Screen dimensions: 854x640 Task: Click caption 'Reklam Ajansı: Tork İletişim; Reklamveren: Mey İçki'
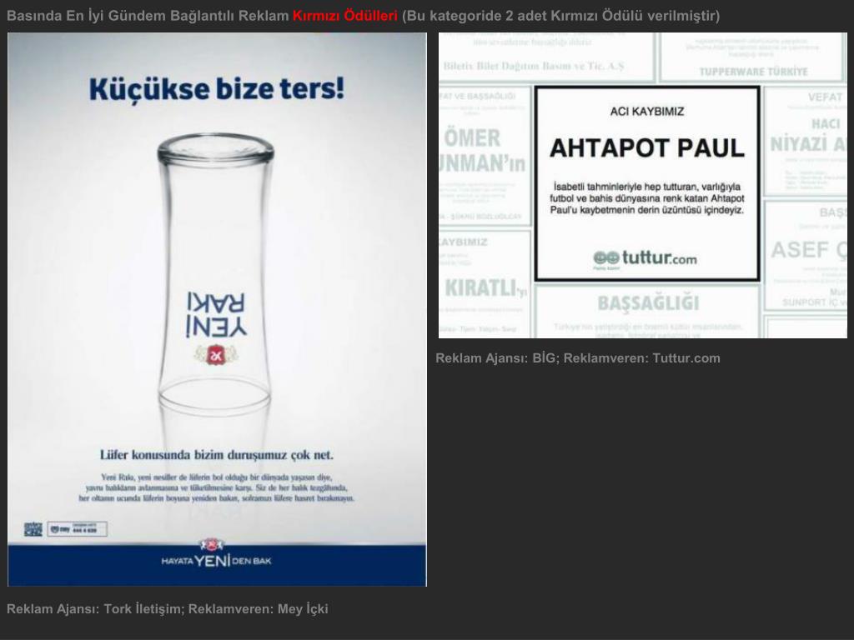167,608
